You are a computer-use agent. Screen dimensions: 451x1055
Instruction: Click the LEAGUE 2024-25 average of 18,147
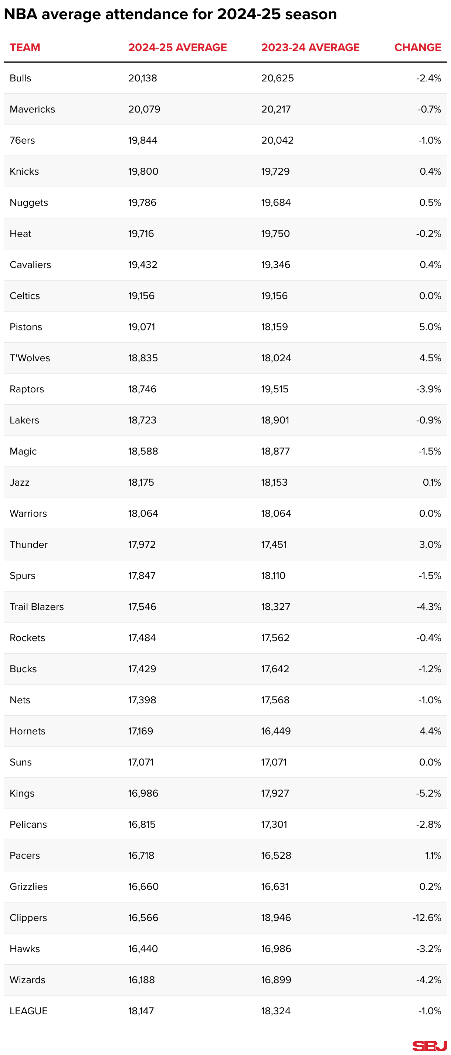[x=140, y=1011]
